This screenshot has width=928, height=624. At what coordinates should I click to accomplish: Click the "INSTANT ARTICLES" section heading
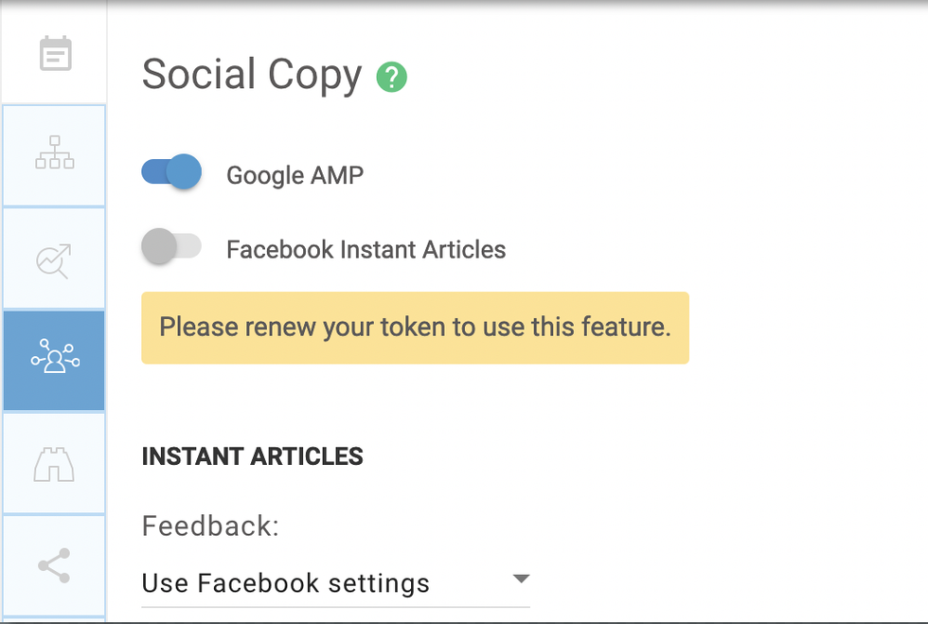(x=252, y=456)
